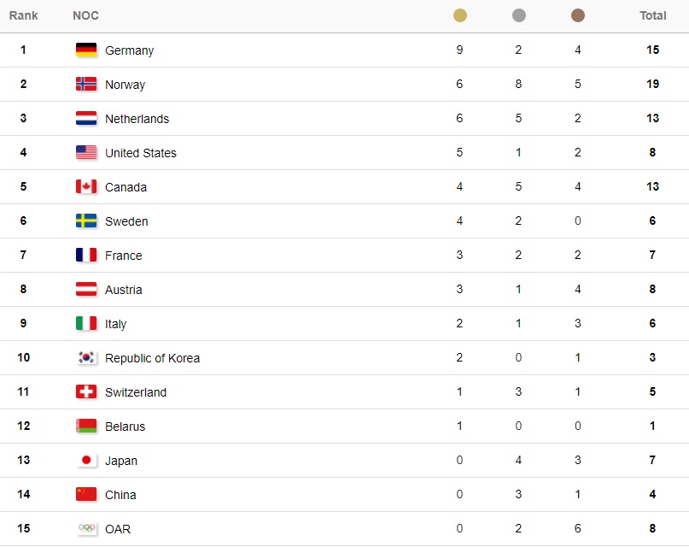Click the bronze medal column icon
689x547 pixels.
click(577, 15)
